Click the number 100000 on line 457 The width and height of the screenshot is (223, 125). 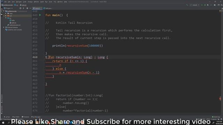(94, 45)
